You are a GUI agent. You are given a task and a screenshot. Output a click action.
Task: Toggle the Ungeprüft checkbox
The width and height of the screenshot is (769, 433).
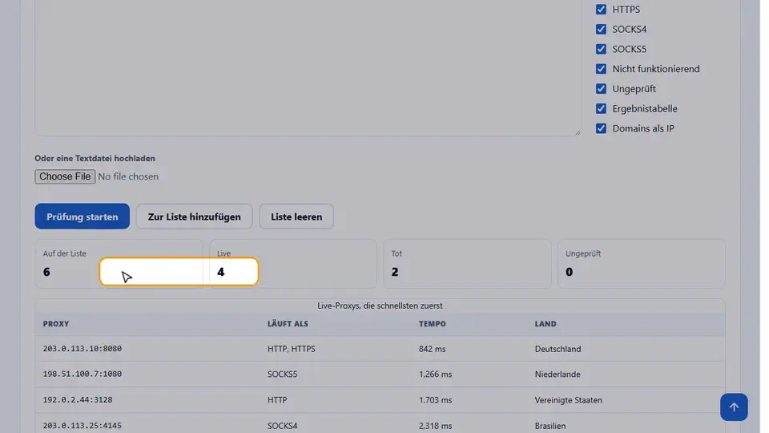click(601, 88)
